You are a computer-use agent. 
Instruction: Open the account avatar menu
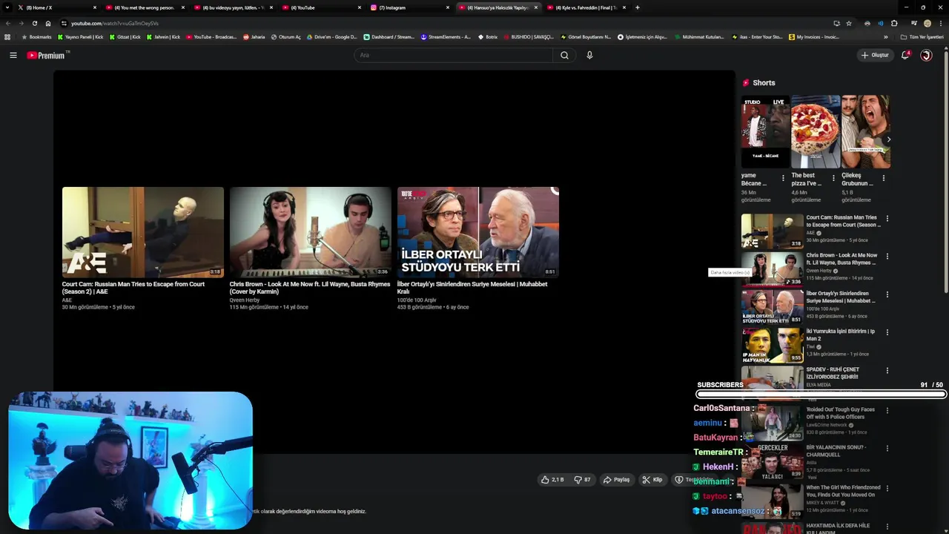926,55
